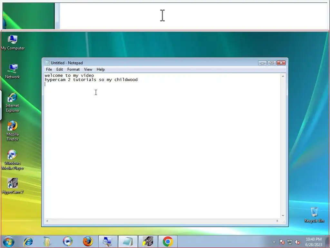
Task: Select the Internet Explorer desktop shortcut
Action: tap(13, 102)
